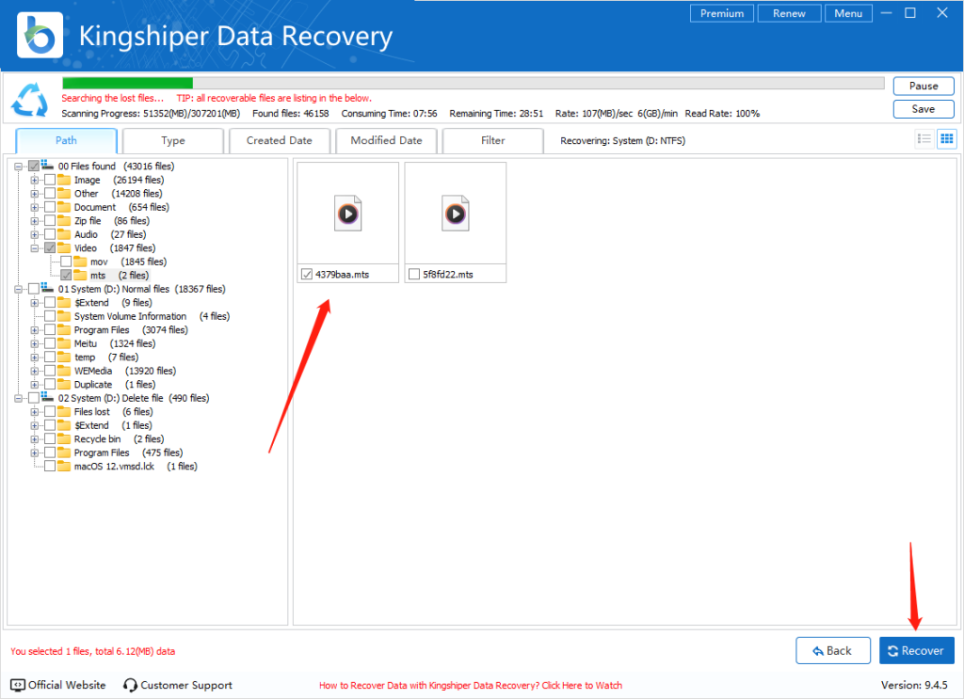Toggle the Video folder checkbox
964x699 pixels.
click(x=50, y=248)
